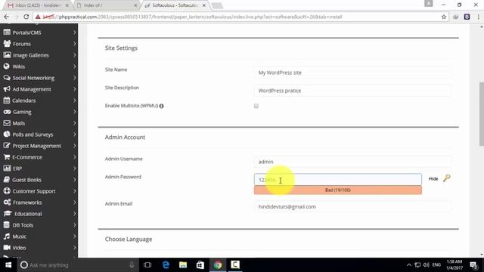The width and height of the screenshot is (484, 272).
Task: Select the Ad Management megaphone icon
Action: [x=7, y=89]
